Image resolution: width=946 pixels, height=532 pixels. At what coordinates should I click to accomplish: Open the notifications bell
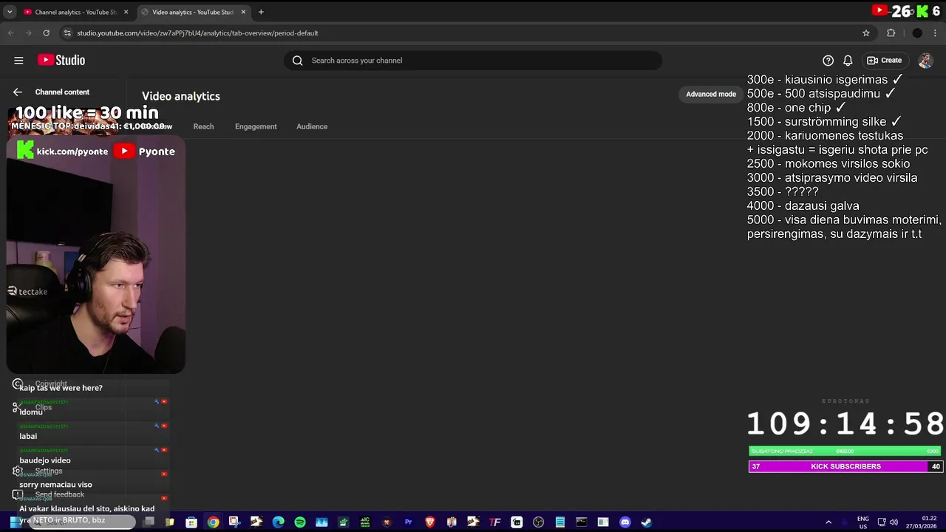848,61
